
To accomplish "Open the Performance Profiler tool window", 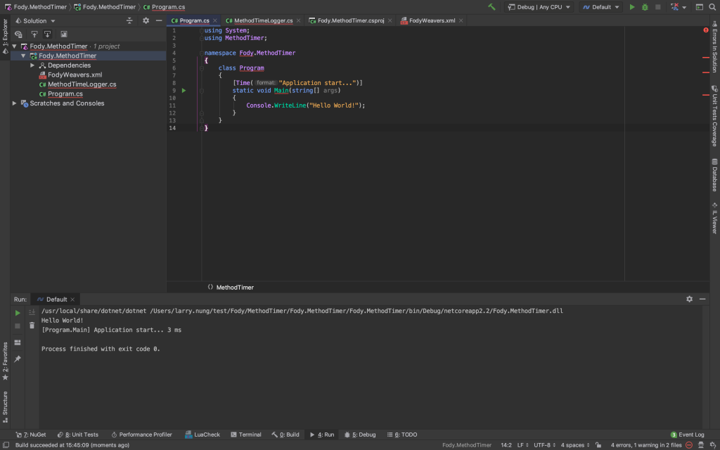I will [142, 435].
